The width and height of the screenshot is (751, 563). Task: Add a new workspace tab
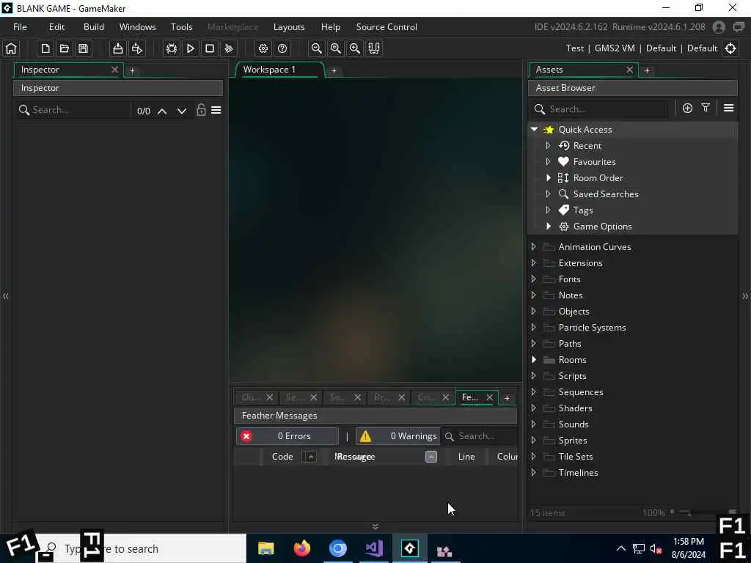[x=334, y=71]
